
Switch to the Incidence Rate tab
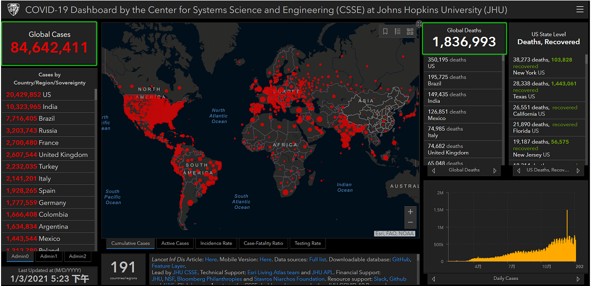coord(217,244)
